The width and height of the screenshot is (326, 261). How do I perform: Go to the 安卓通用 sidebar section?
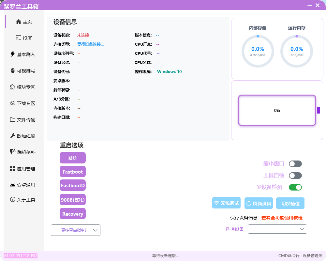[23, 185]
